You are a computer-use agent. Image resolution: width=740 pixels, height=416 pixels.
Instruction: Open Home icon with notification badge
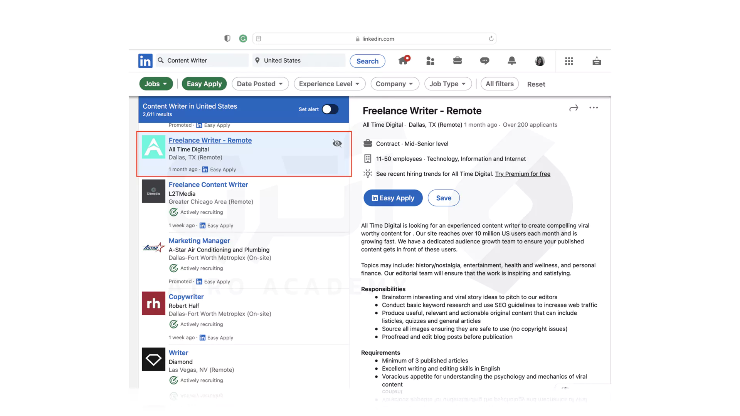(404, 60)
